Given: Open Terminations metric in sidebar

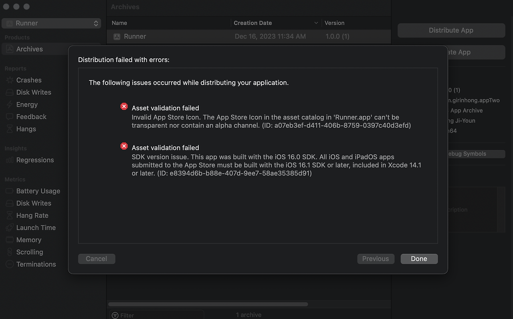Looking at the screenshot, I should coord(36,265).
